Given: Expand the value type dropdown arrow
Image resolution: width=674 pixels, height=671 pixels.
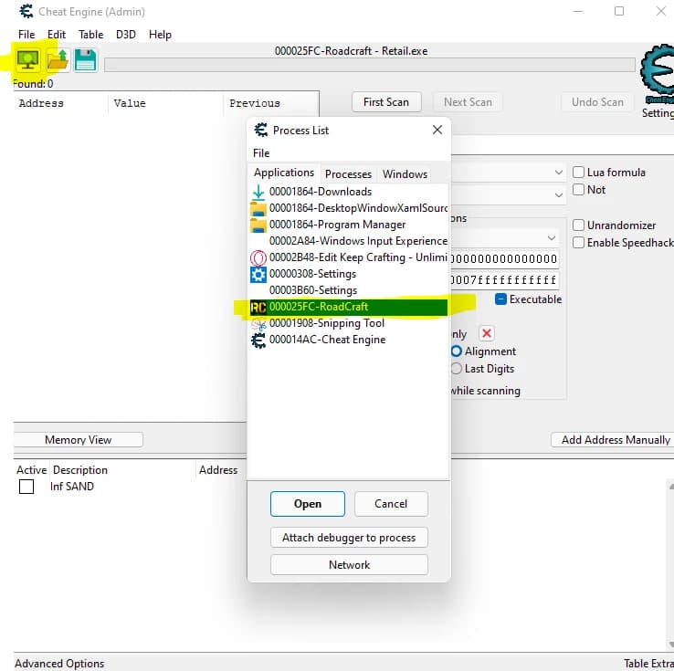Looking at the screenshot, I should pos(558,194).
